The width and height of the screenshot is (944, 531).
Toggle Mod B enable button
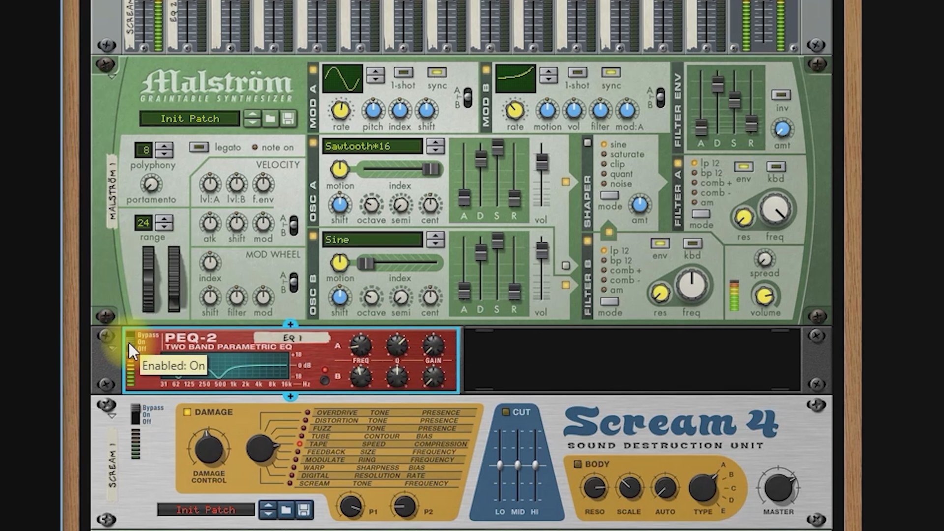tap(486, 69)
